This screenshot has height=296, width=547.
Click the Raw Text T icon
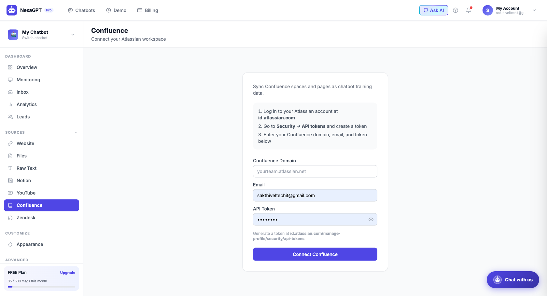pos(10,168)
